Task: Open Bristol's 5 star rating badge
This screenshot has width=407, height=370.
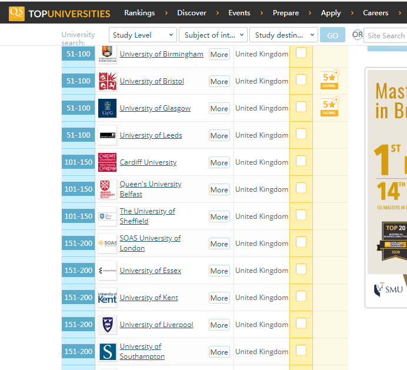Action: click(x=329, y=80)
